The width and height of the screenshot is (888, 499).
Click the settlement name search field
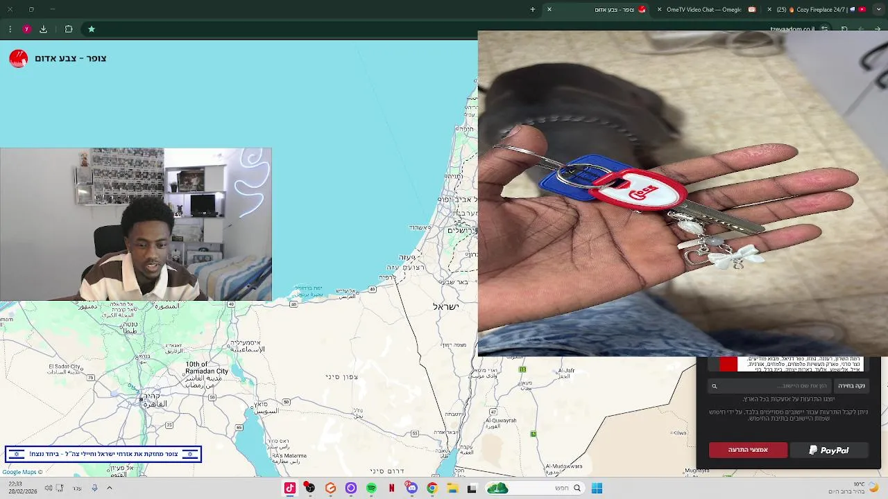click(770, 386)
